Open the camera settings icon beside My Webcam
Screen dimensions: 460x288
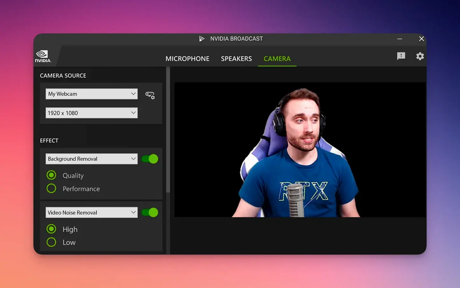(150, 95)
